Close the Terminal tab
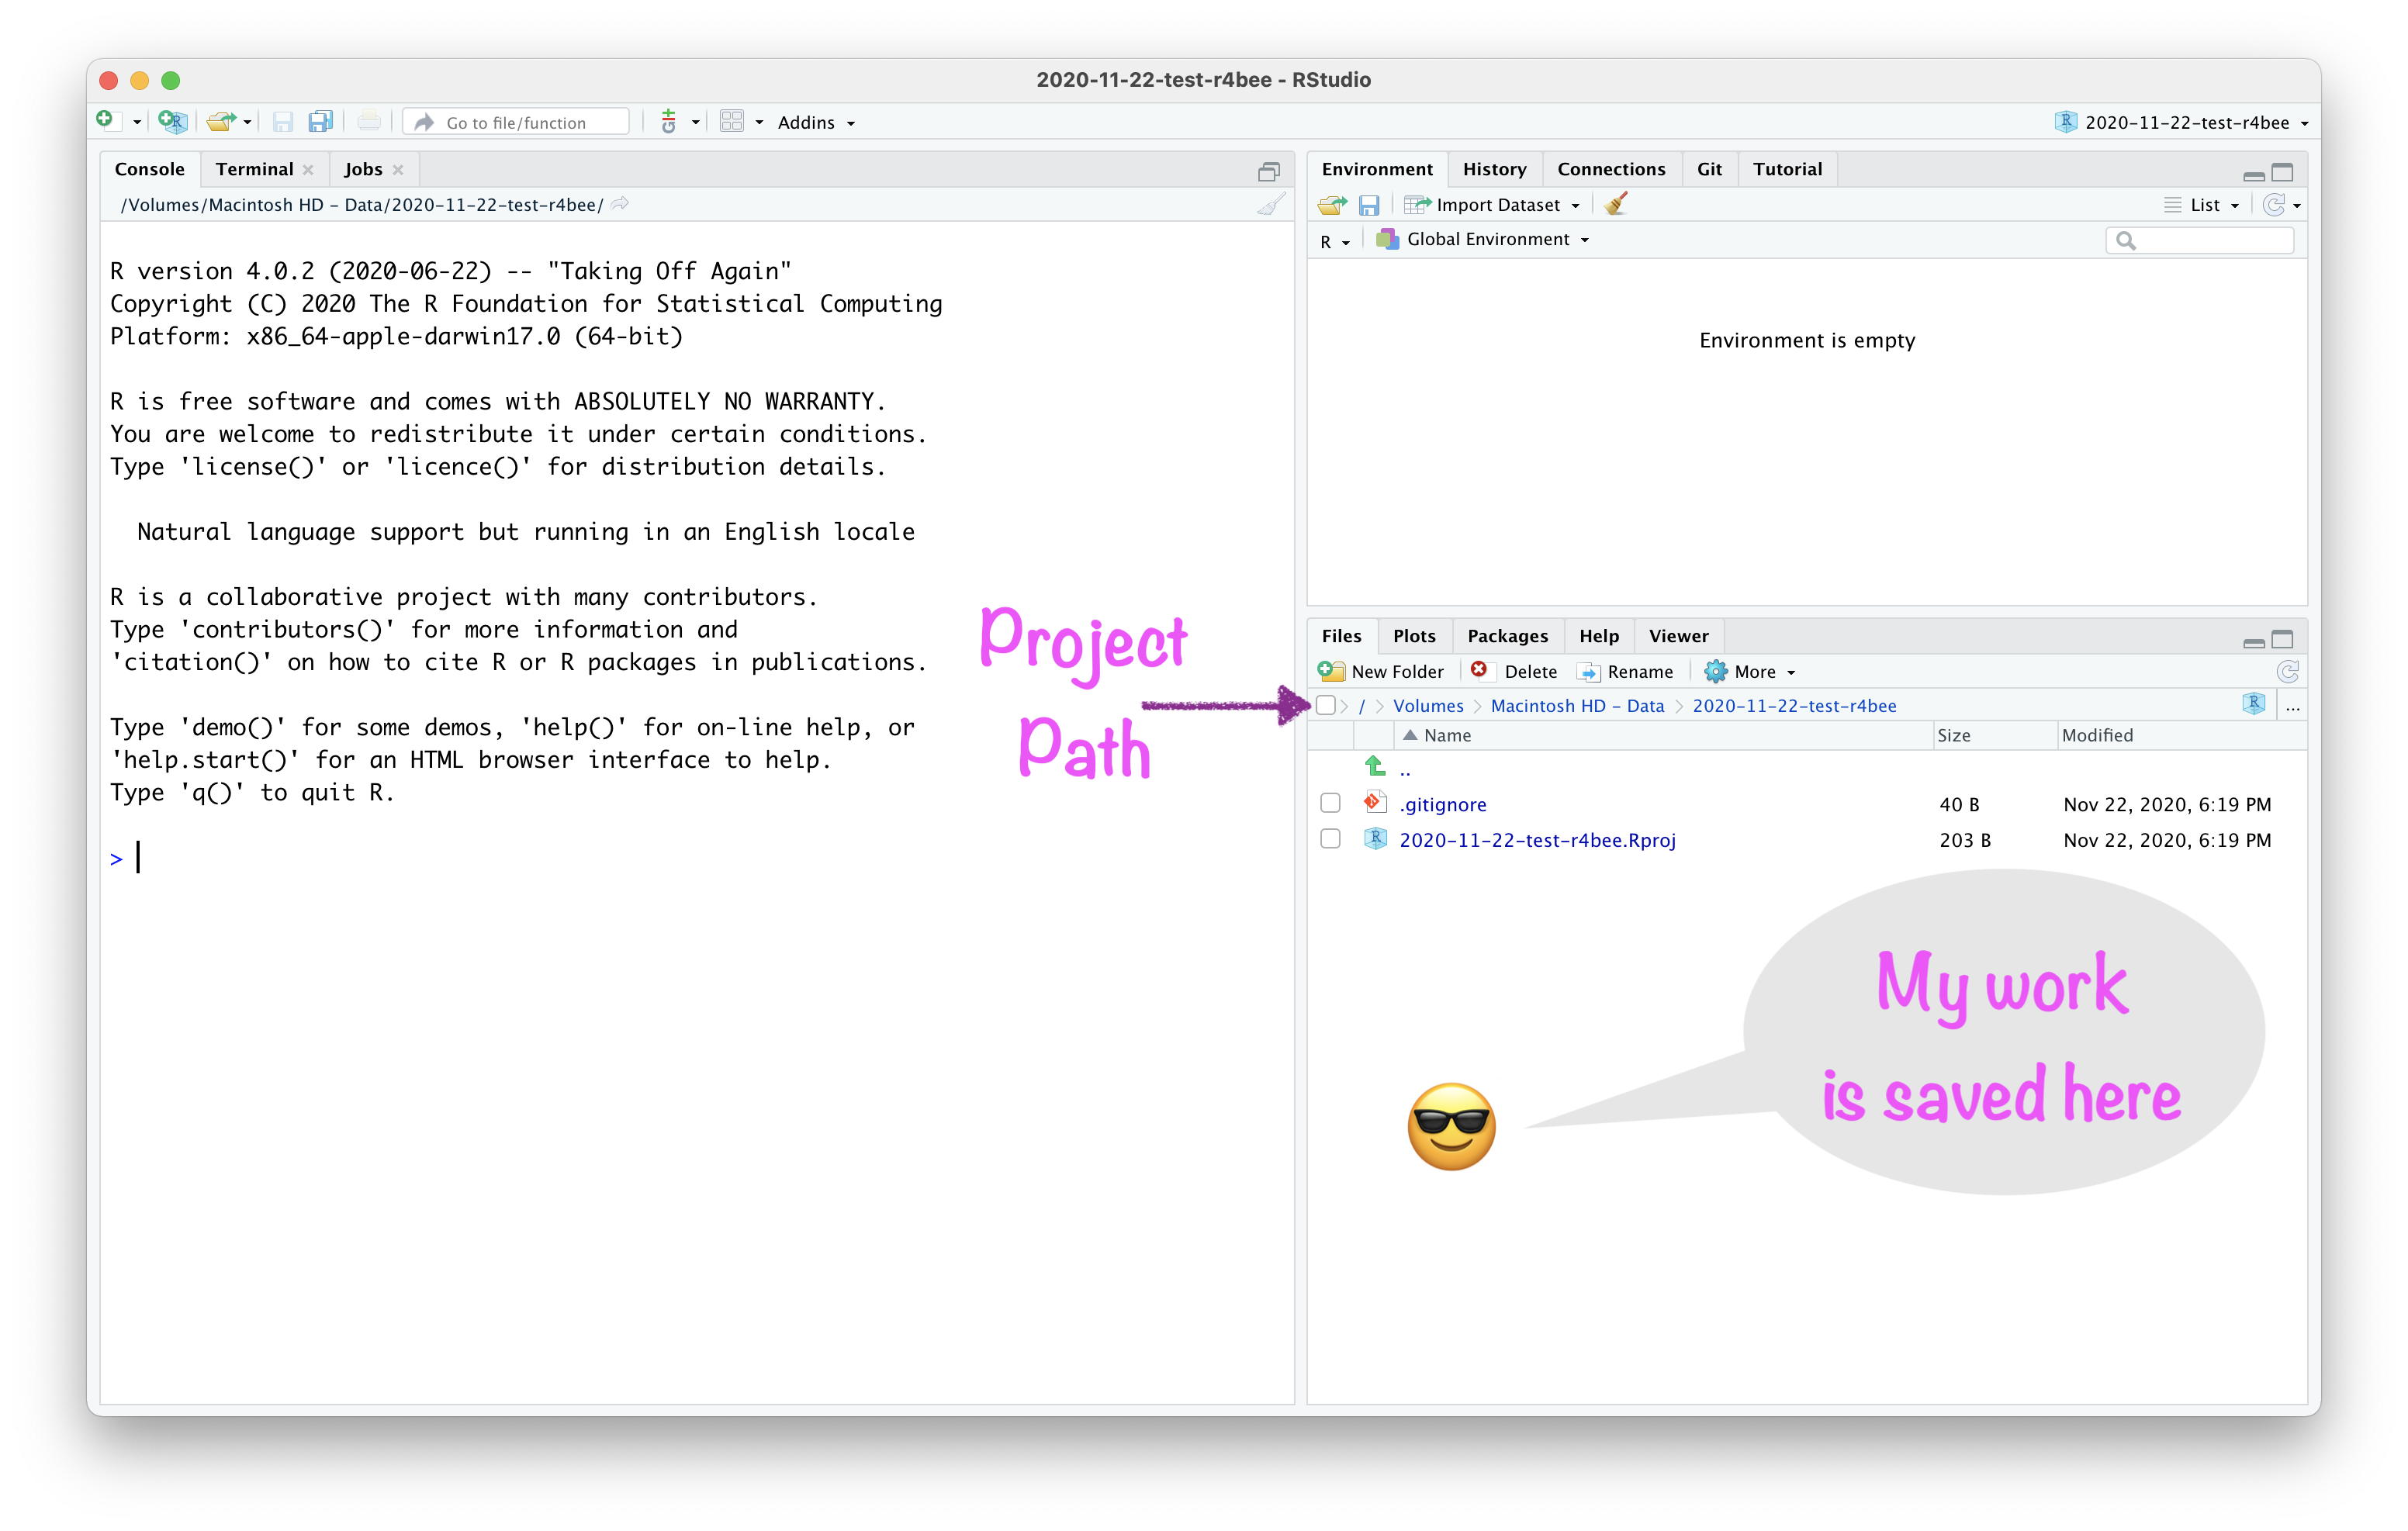 [308, 170]
